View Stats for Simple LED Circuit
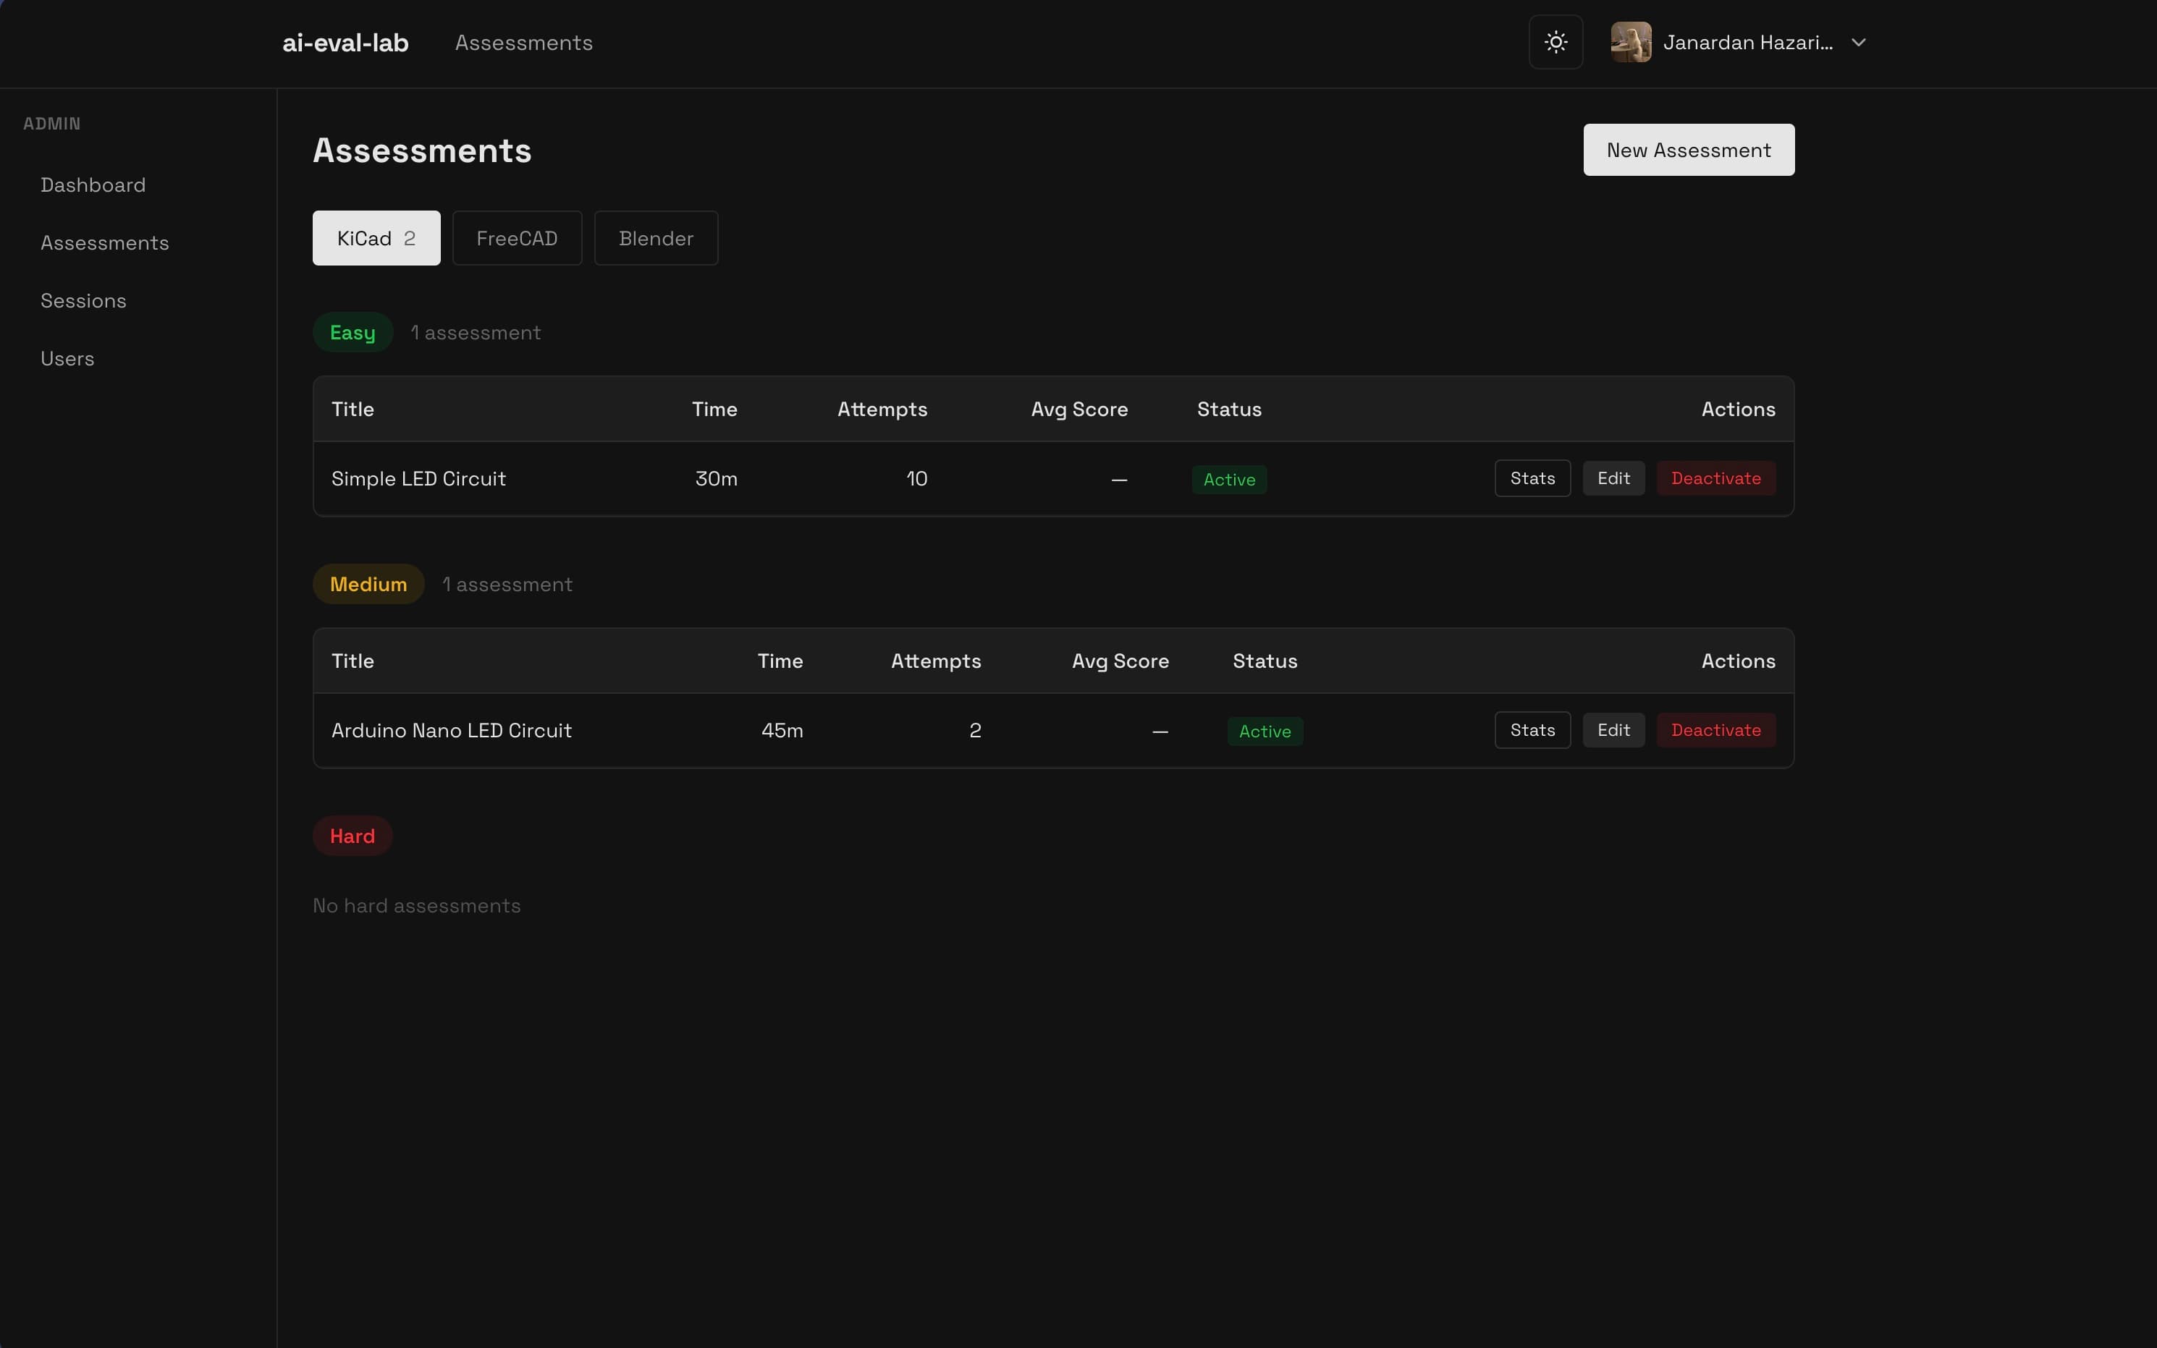The image size is (2157, 1348). (x=1532, y=478)
